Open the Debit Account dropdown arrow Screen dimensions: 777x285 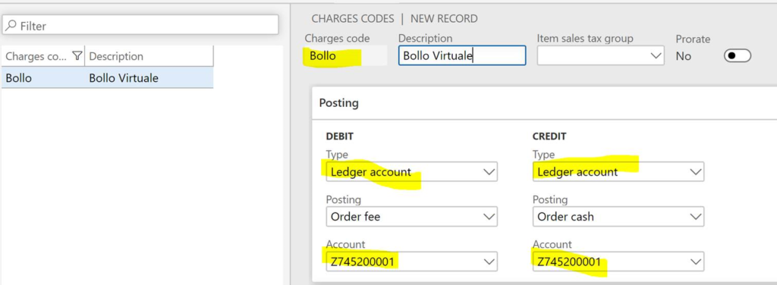tap(489, 262)
